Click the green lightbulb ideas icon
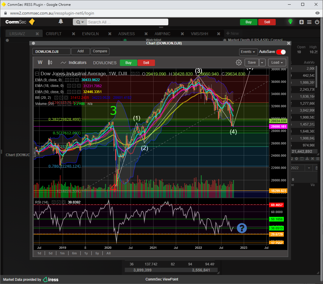Viewport: 323px width, 284px height. tap(290, 22)
